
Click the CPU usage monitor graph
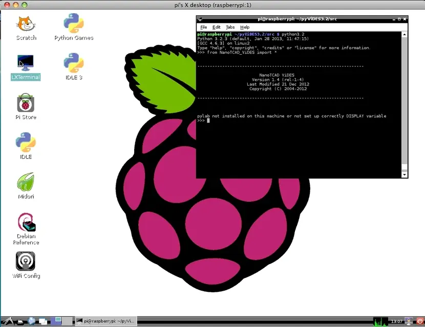pyautogui.click(x=380, y=321)
